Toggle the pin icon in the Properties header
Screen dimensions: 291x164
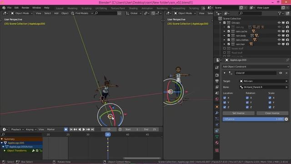(287, 60)
